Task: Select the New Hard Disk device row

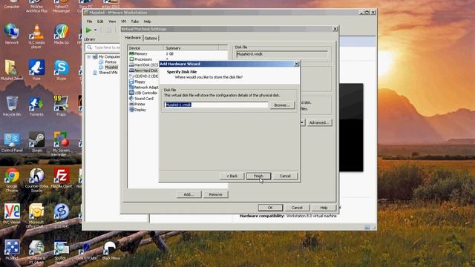Action: tap(143, 70)
